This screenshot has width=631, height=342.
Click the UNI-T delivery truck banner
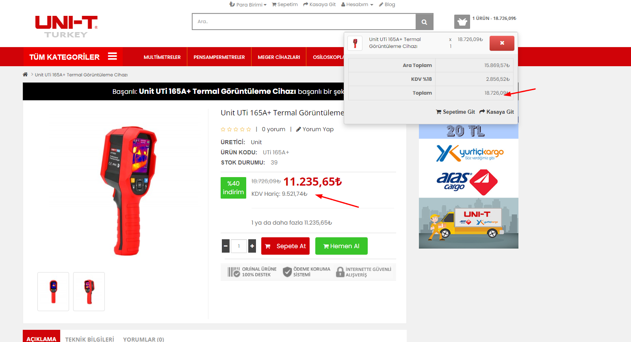click(x=468, y=223)
